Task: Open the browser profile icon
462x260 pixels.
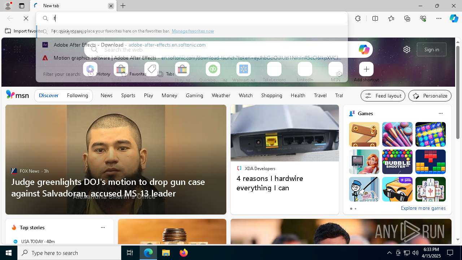Action: [8, 6]
